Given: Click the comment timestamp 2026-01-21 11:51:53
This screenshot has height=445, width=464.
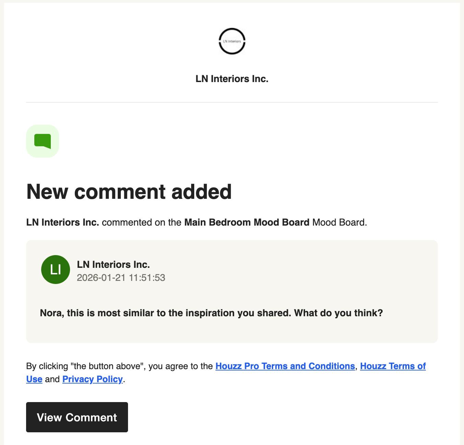Looking at the screenshot, I should 121,277.
